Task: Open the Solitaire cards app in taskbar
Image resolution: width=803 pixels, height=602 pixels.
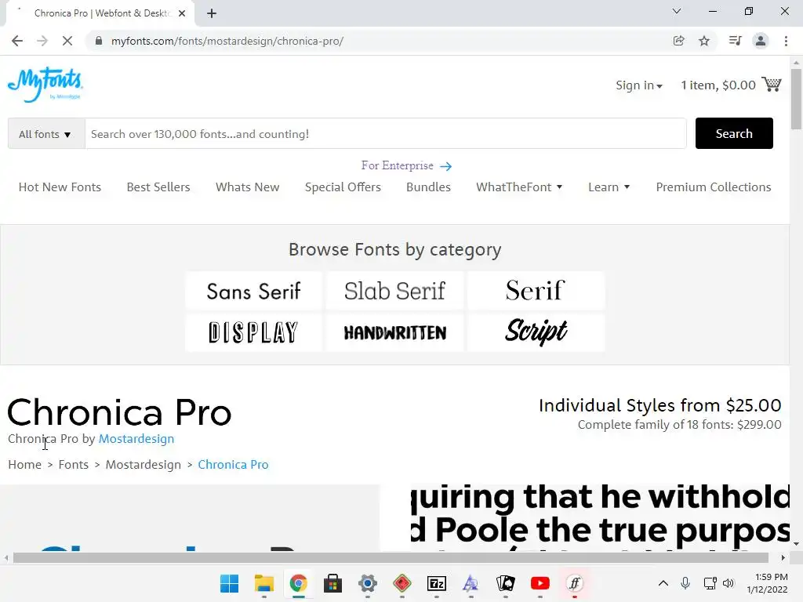Action: [506, 583]
